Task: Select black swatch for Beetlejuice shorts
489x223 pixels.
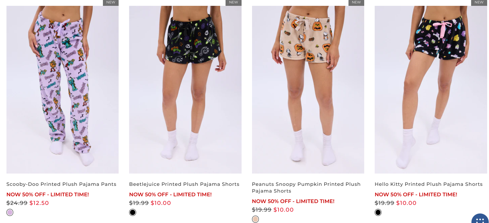Action: coord(132,213)
